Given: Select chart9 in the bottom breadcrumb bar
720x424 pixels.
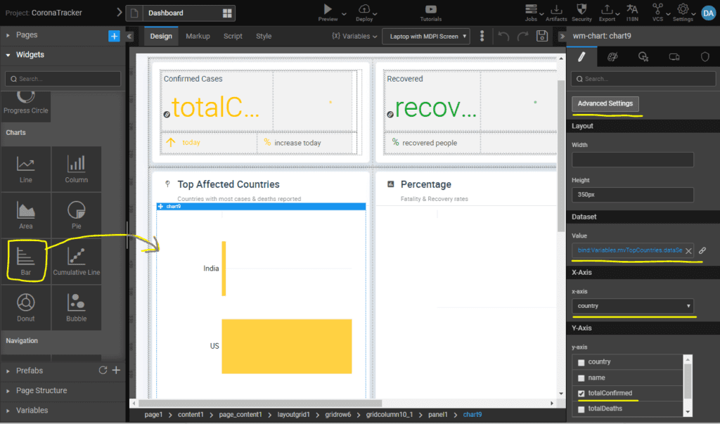Looking at the screenshot, I should [472, 414].
